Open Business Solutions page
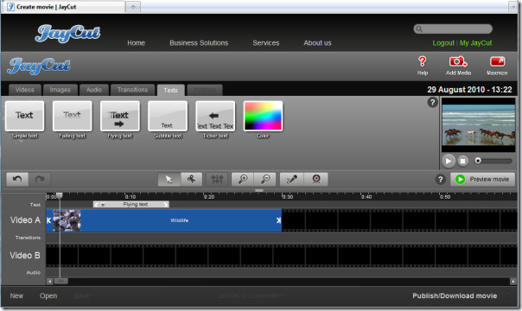522x311 pixels. pyautogui.click(x=199, y=43)
